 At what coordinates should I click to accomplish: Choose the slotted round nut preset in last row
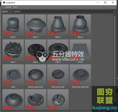pyautogui.click(x=35, y=100)
